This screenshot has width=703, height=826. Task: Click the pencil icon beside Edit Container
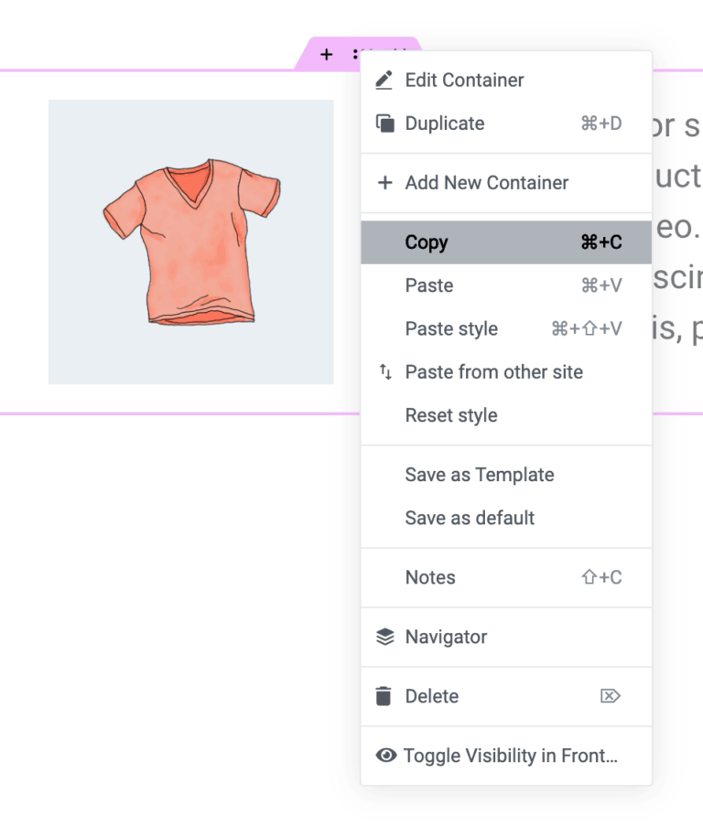point(384,80)
